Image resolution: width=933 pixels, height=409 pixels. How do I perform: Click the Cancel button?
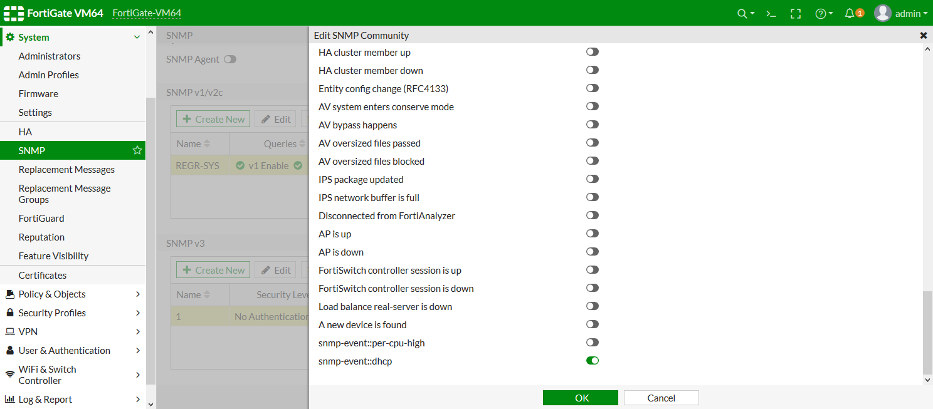coord(661,398)
